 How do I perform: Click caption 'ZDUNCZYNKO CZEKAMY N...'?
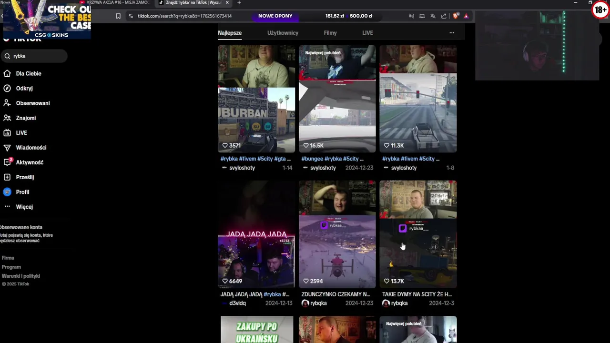coord(335,294)
